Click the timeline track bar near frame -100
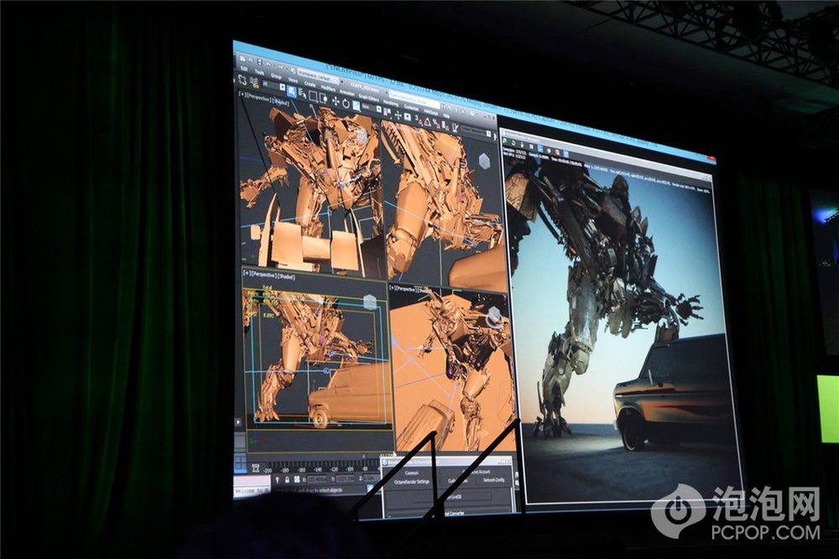The image size is (839, 559). pyautogui.click(x=350, y=467)
